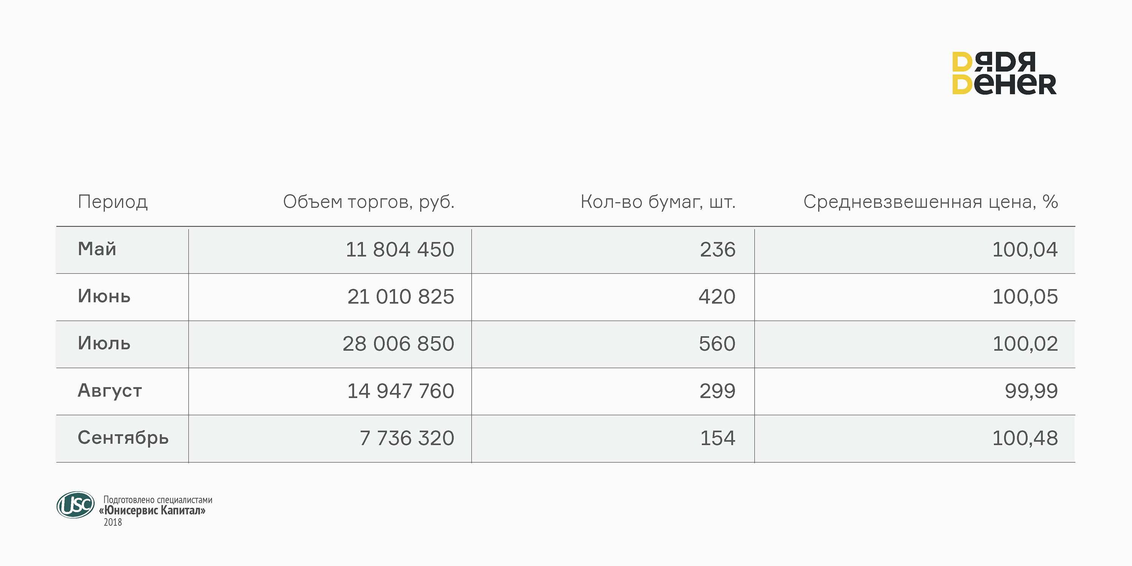Click the «Юнисервис Капитал» text

[152, 511]
